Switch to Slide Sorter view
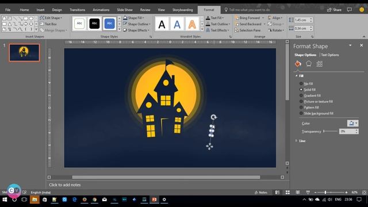The width and height of the screenshot is (368, 207). point(287,193)
